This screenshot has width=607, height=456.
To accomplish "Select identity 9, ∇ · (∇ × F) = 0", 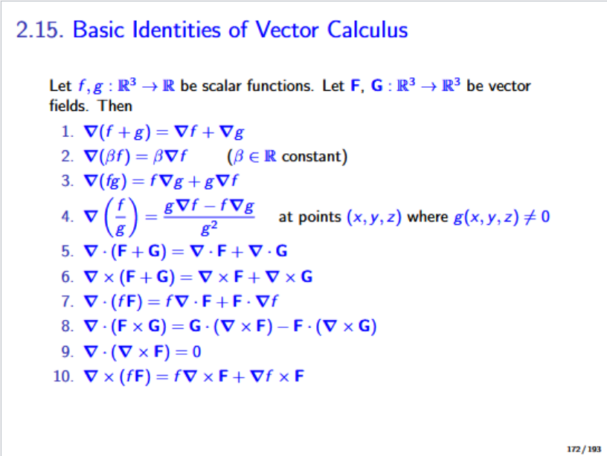I will [141, 350].
